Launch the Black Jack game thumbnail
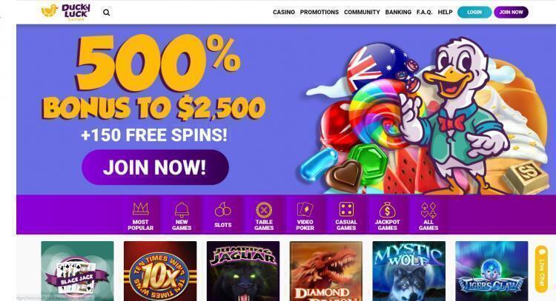The width and height of the screenshot is (556, 301). click(77, 271)
